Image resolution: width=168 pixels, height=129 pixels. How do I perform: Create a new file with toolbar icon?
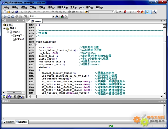[5, 12]
